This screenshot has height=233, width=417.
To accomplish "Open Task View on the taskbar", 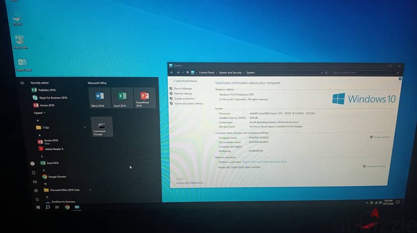I will [x=57, y=207].
